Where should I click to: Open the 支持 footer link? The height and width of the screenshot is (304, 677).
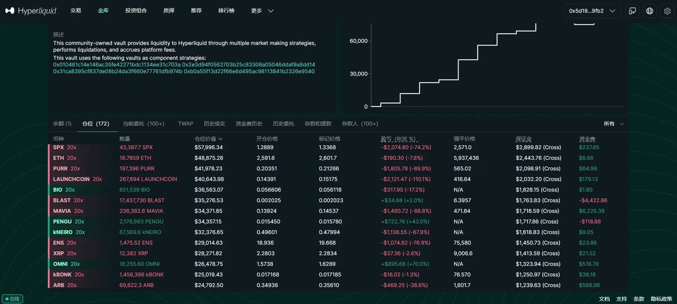[x=621, y=299]
